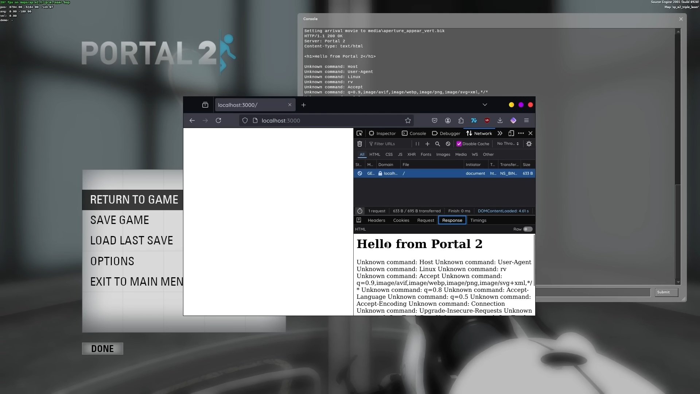Open the No Throttling dropdown

507,144
